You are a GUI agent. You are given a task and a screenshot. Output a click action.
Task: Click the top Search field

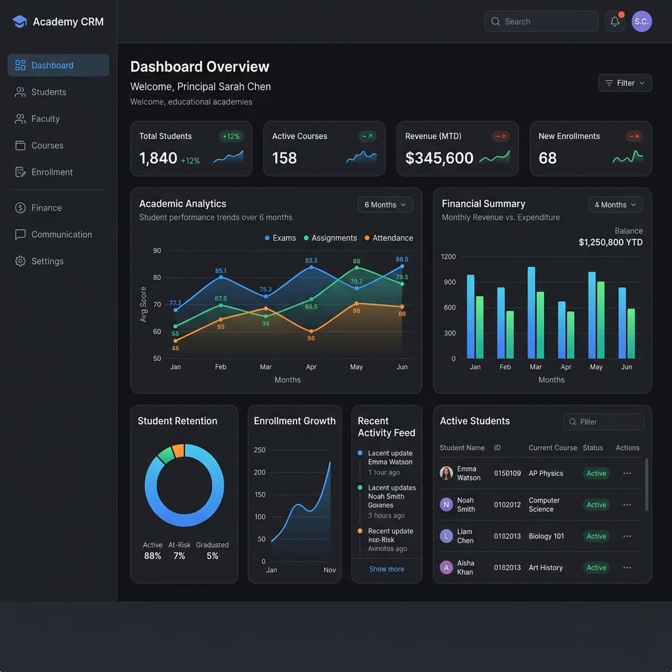click(x=541, y=22)
